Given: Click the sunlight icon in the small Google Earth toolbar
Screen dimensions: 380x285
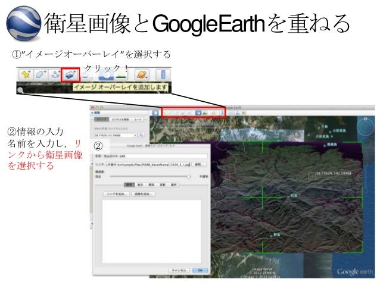Looking at the screenshot, I should click(x=205, y=113).
